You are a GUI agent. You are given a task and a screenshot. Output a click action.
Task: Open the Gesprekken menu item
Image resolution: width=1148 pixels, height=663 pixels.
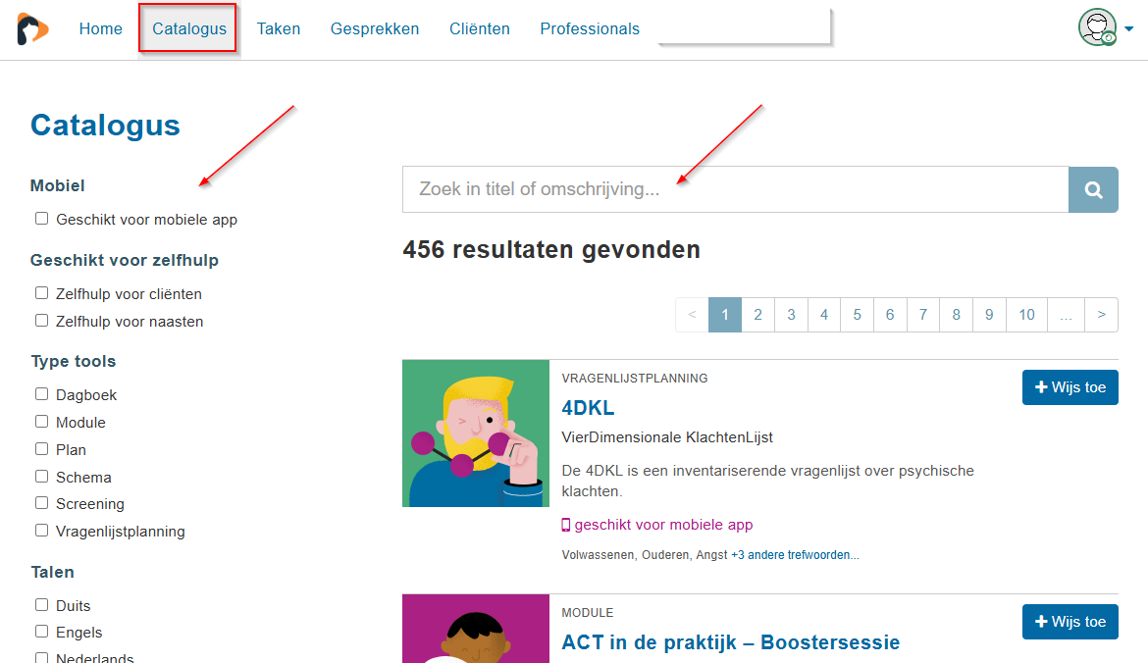pos(375,28)
